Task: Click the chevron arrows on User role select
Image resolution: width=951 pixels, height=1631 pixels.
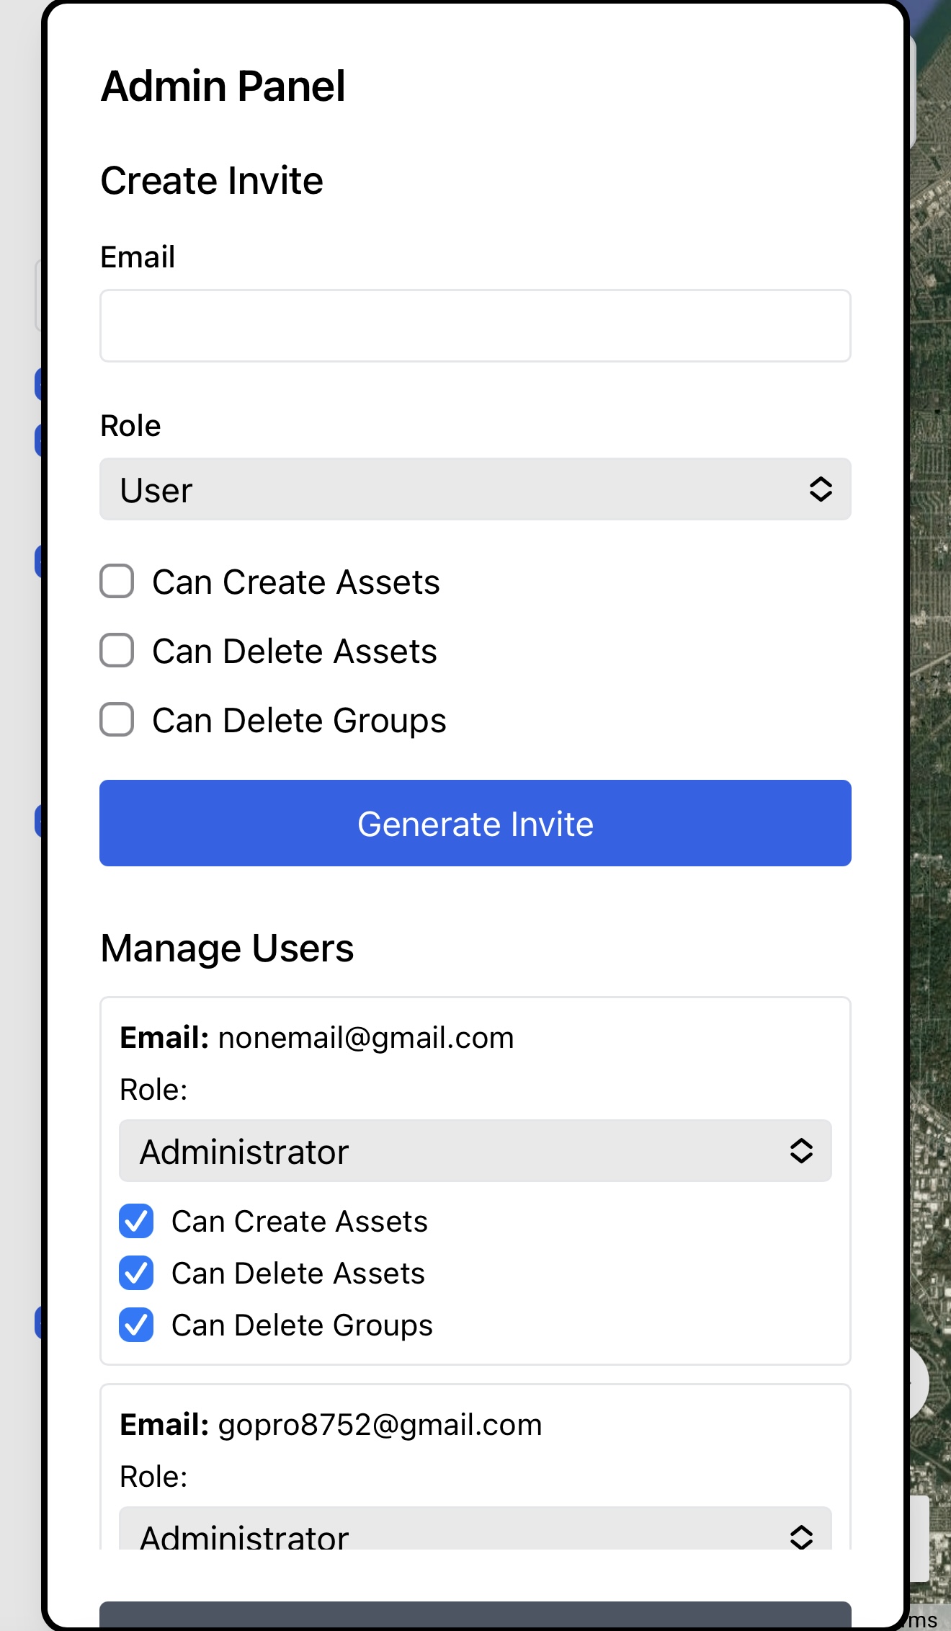Action: [821, 489]
